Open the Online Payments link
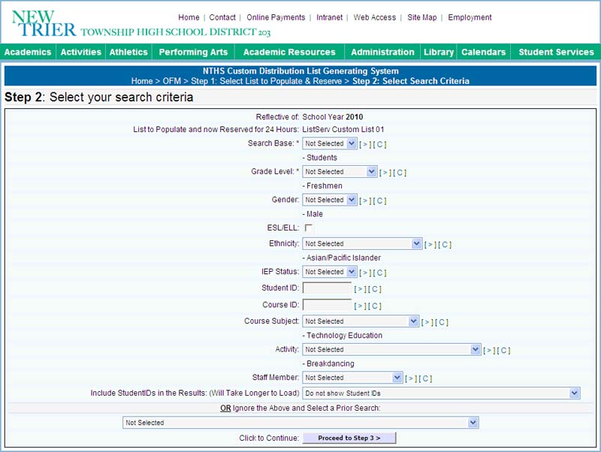The width and height of the screenshot is (601, 452). (x=276, y=17)
